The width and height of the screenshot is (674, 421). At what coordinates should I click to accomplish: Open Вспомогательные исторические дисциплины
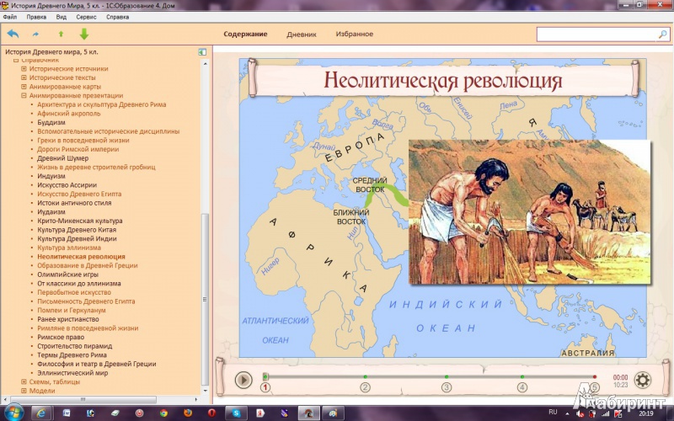[x=109, y=131]
